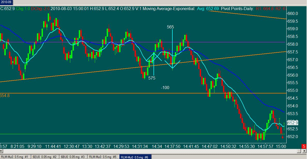
Task: Click the red DChg:-2.0 readout
Action: coord(41,9)
